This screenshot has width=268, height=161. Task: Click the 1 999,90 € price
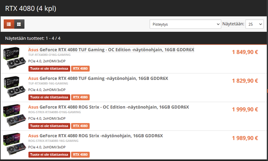point(245,109)
